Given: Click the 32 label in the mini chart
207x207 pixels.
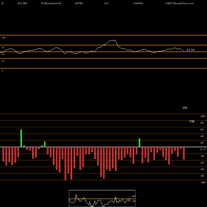Looking at the screenshot, I should point(133,201).
